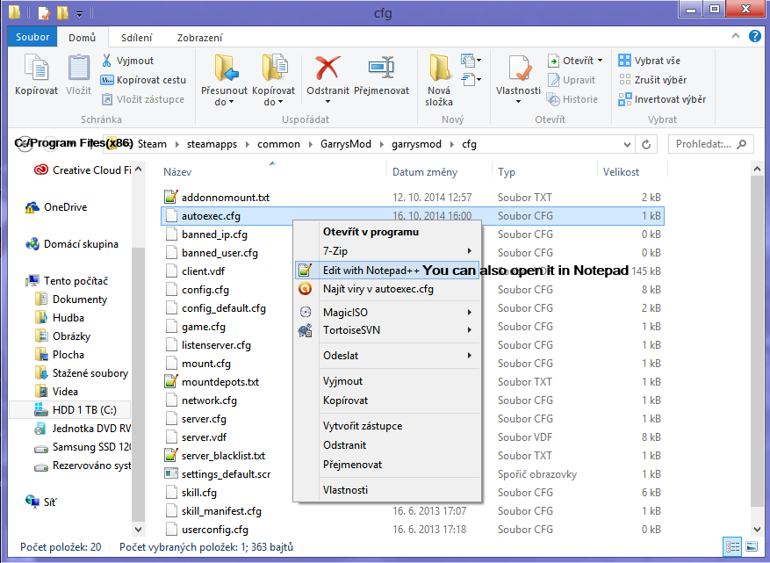Select the Domů ribbon tab
The width and height of the screenshot is (770, 563).
coord(82,38)
